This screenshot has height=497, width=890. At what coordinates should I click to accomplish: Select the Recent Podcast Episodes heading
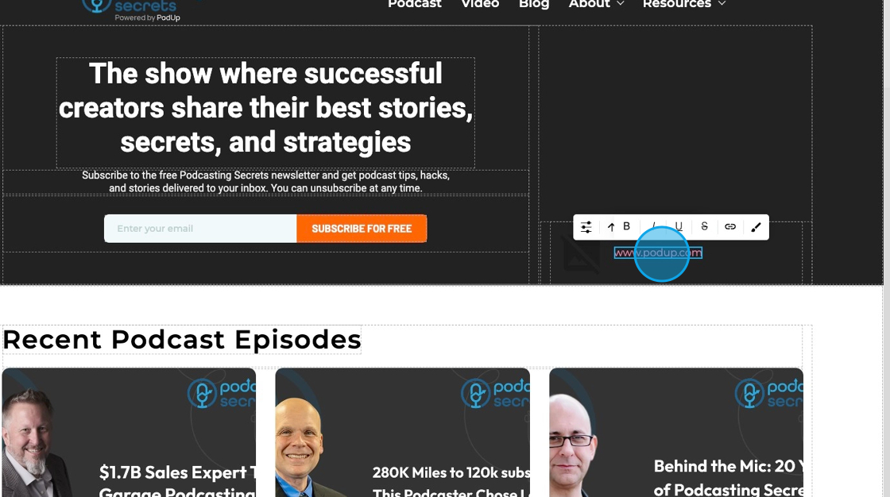coord(182,340)
